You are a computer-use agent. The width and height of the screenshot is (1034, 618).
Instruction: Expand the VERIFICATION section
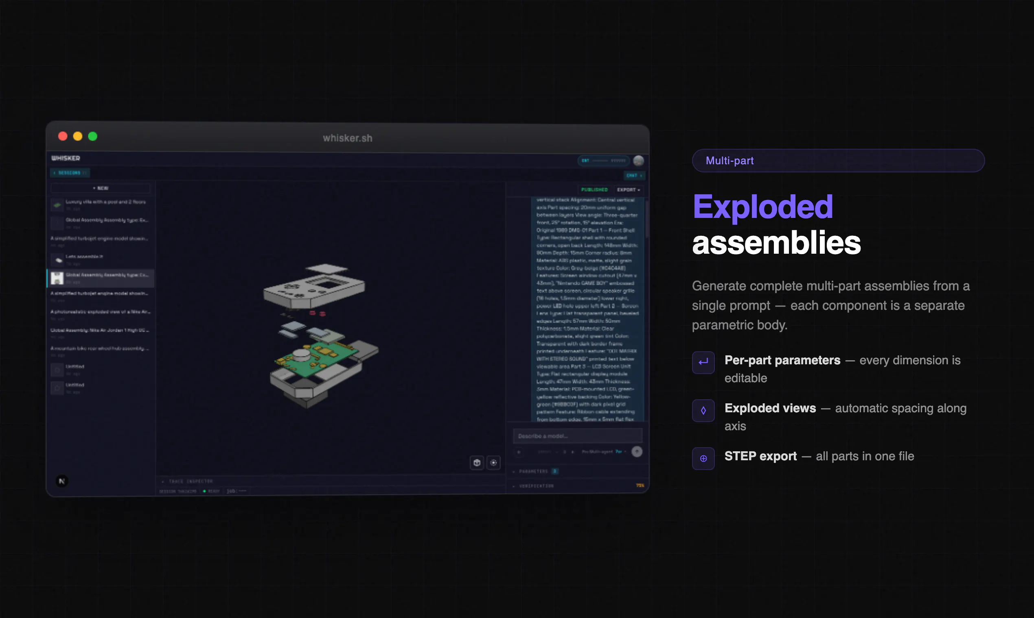[x=578, y=486]
